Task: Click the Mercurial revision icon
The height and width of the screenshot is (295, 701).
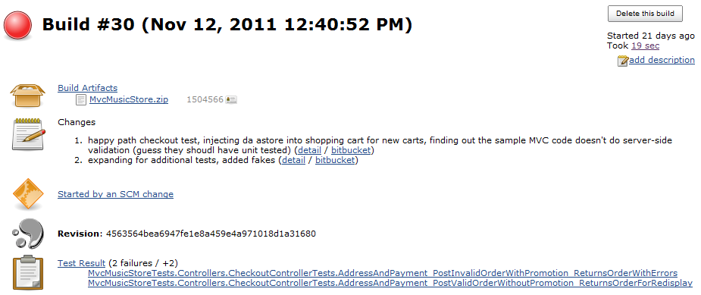Action: [x=28, y=234]
